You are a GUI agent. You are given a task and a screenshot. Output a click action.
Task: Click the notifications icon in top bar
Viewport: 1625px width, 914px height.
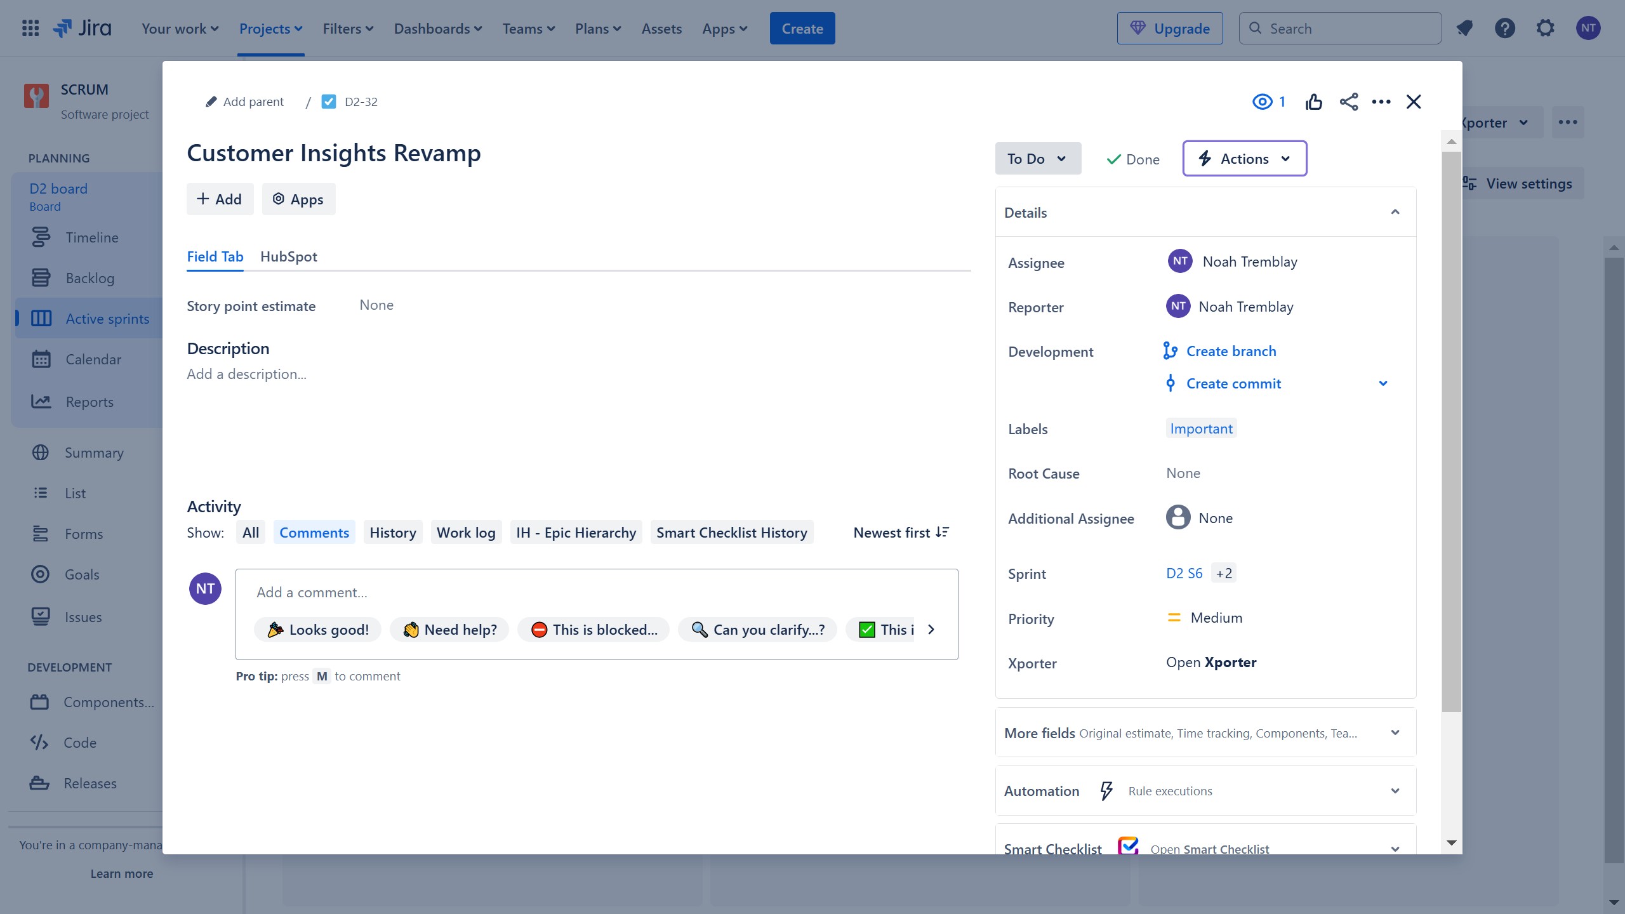pos(1464,29)
